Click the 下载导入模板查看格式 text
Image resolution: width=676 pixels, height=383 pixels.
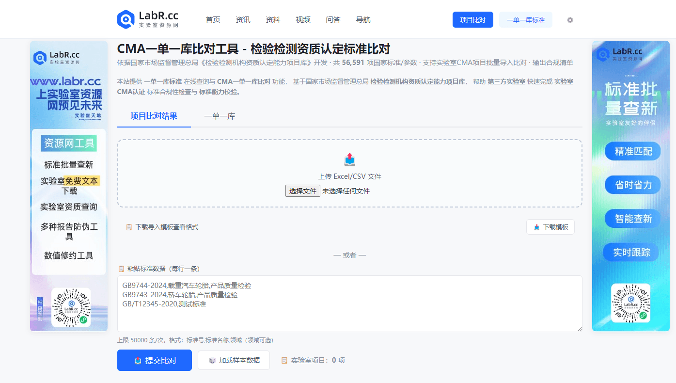[x=167, y=227]
